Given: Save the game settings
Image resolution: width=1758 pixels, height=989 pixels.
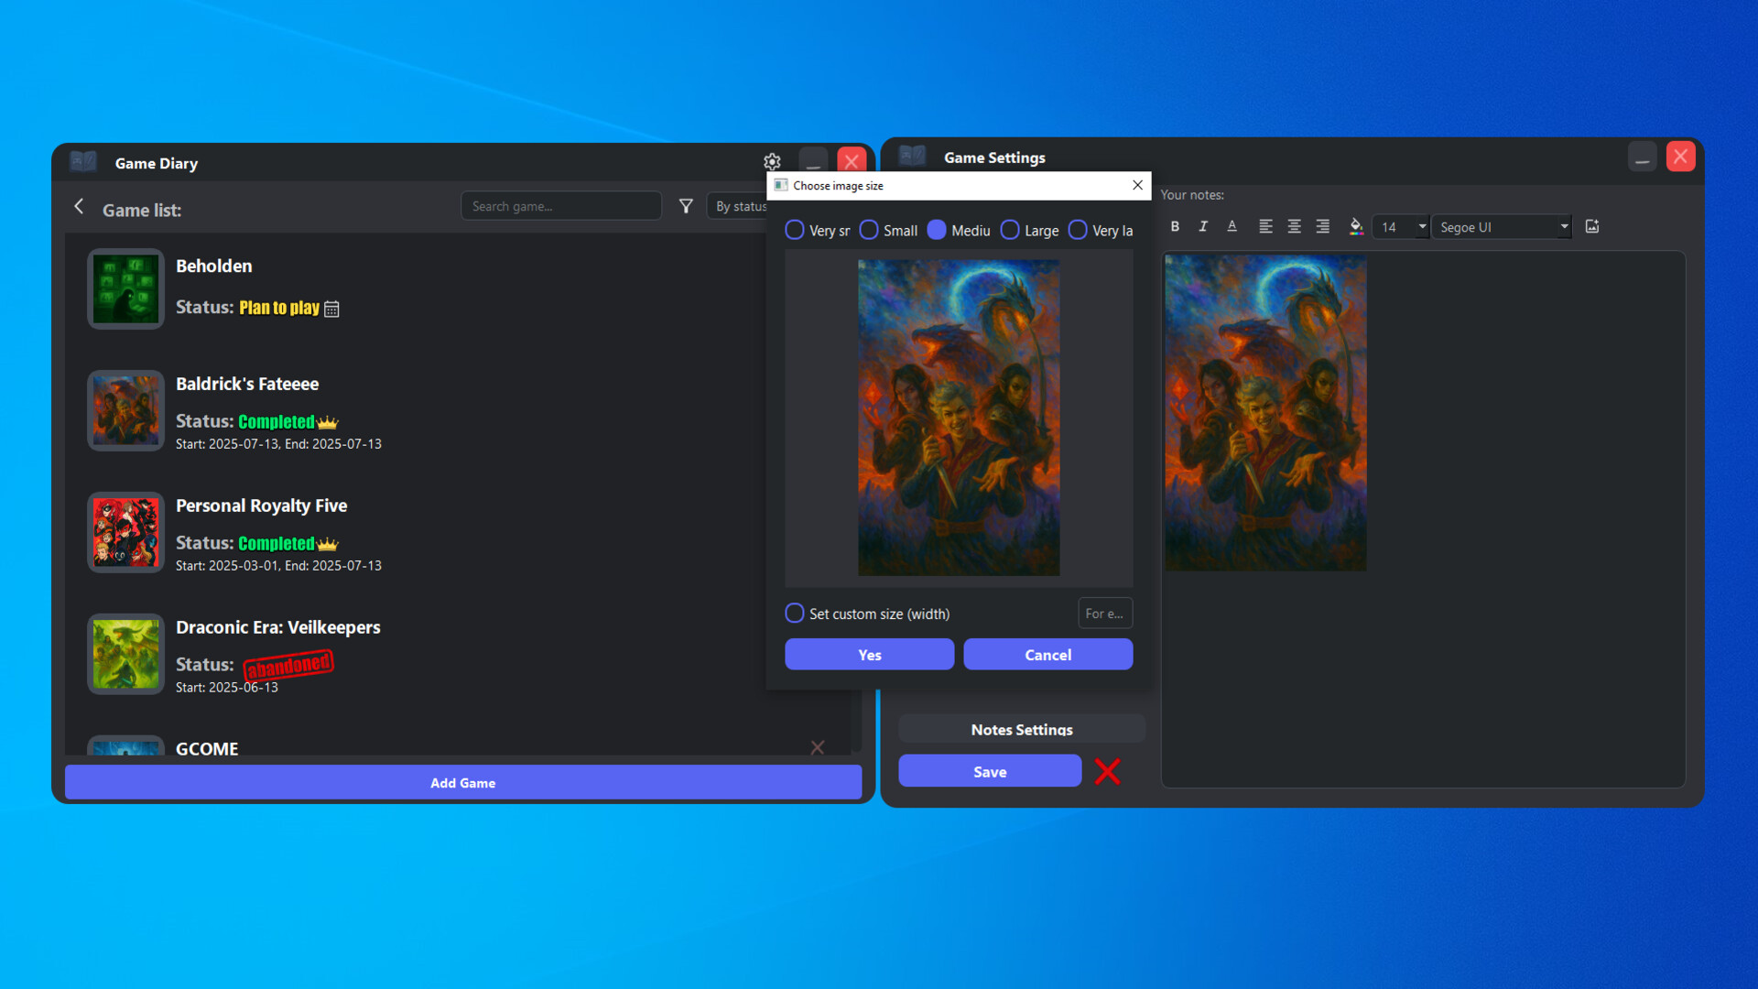Looking at the screenshot, I should tap(990, 771).
